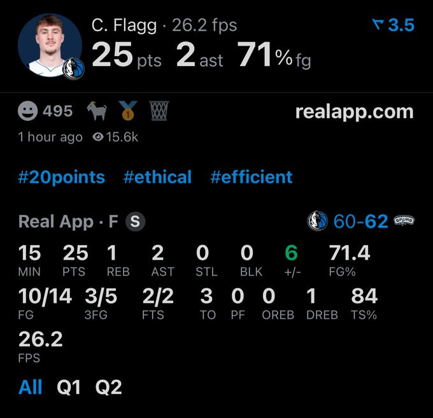
Task: Open the #20points hashtag
Action: (x=62, y=177)
